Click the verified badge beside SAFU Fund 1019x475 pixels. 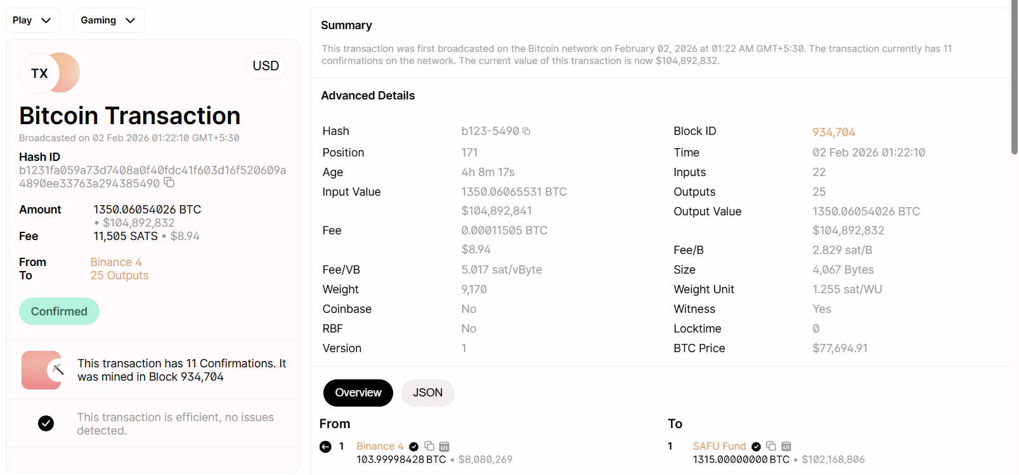(x=755, y=446)
